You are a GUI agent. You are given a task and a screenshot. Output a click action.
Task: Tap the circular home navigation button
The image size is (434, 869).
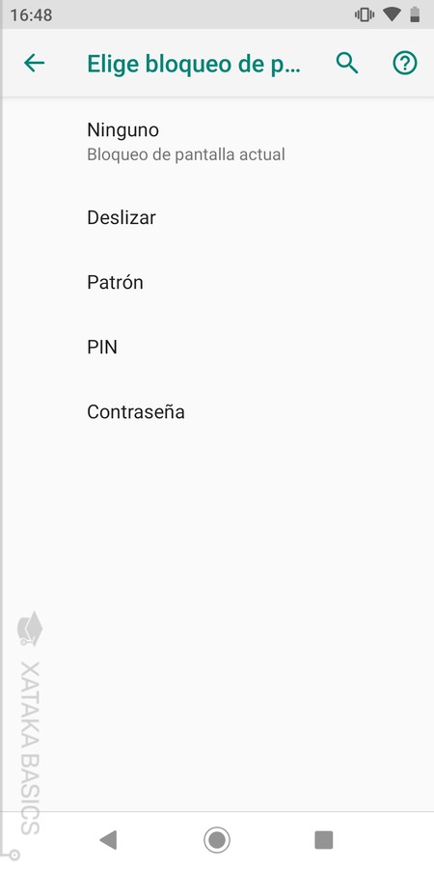point(216,840)
